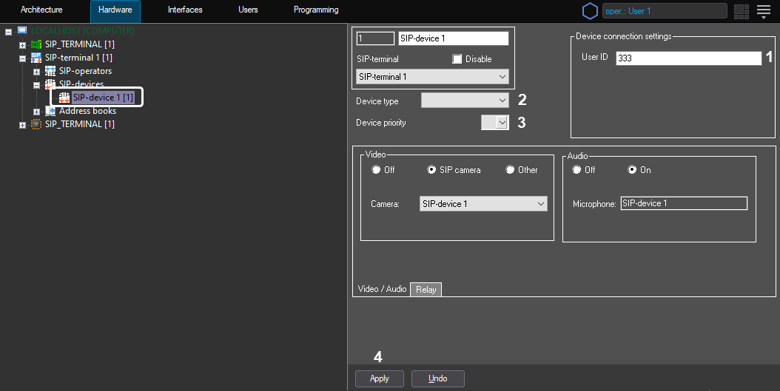
Task: Open the Relay tab
Action: tap(426, 290)
